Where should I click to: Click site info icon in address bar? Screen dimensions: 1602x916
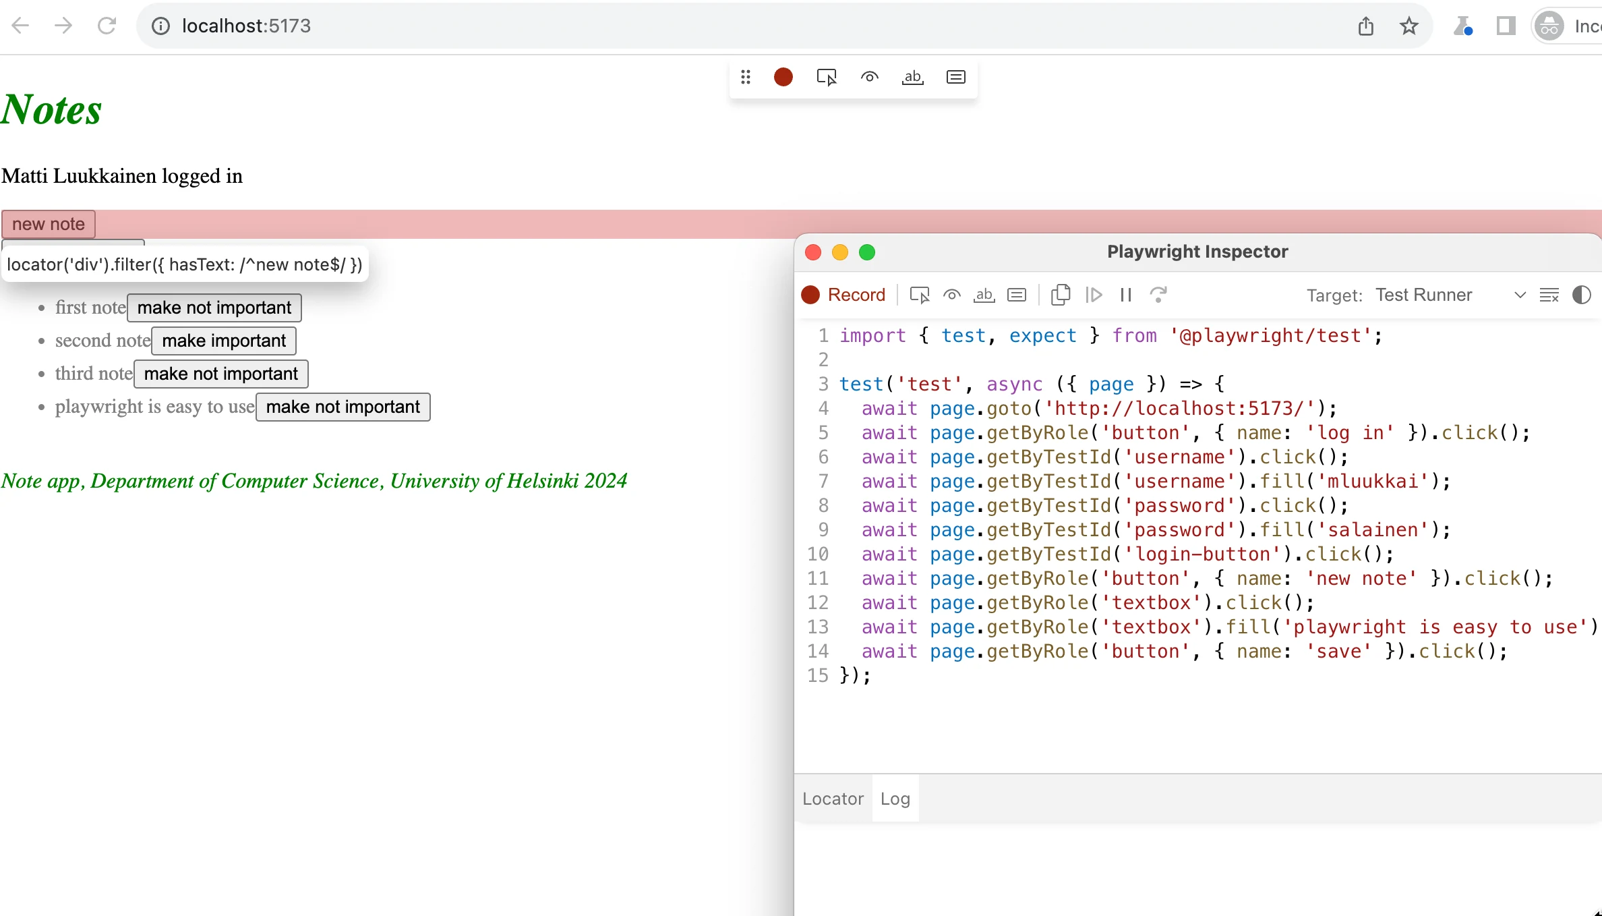160,26
